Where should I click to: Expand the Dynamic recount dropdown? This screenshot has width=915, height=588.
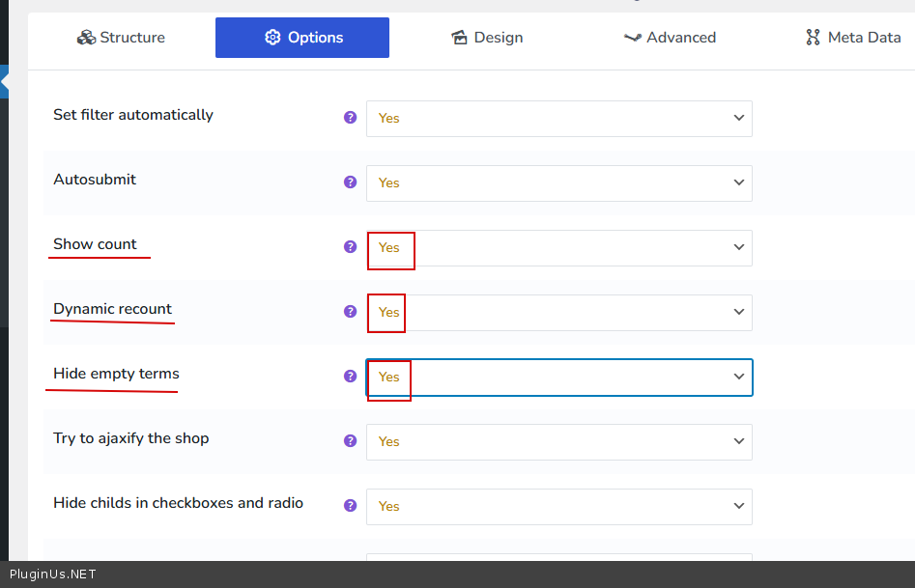tap(558, 313)
